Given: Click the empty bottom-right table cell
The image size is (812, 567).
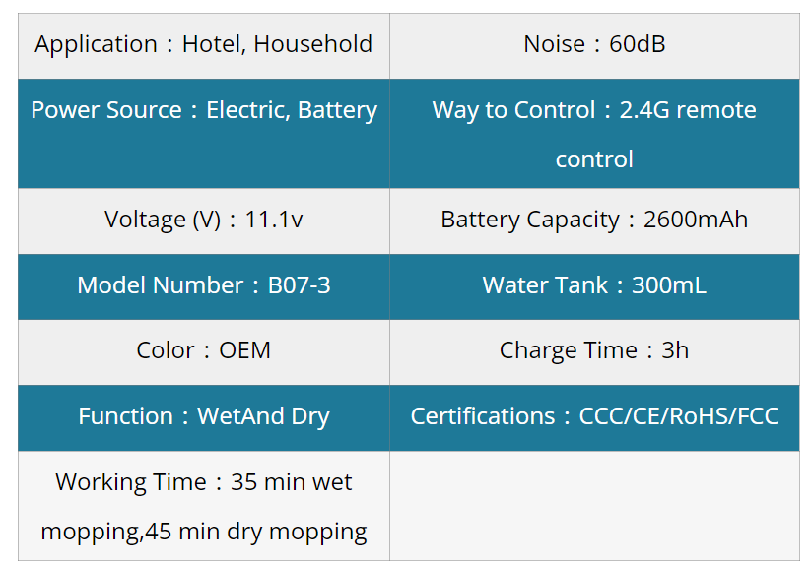Looking at the screenshot, I should [x=594, y=506].
